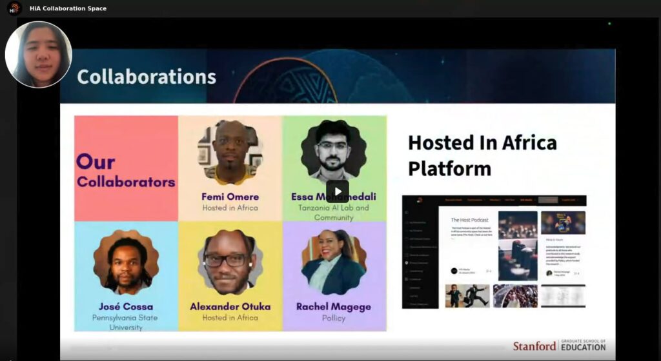Viewport: 661px width, 361px height.
Task: Click the HiA logo icon in title bar
Action: [14, 8]
